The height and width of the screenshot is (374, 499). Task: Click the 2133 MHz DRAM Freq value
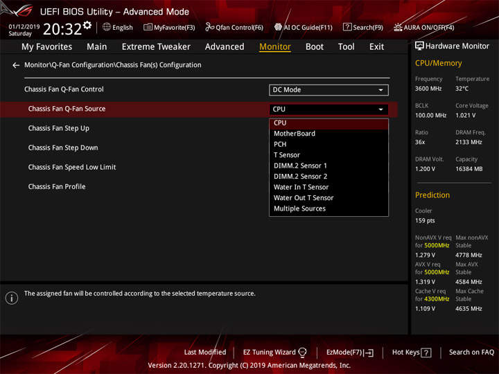469,142
